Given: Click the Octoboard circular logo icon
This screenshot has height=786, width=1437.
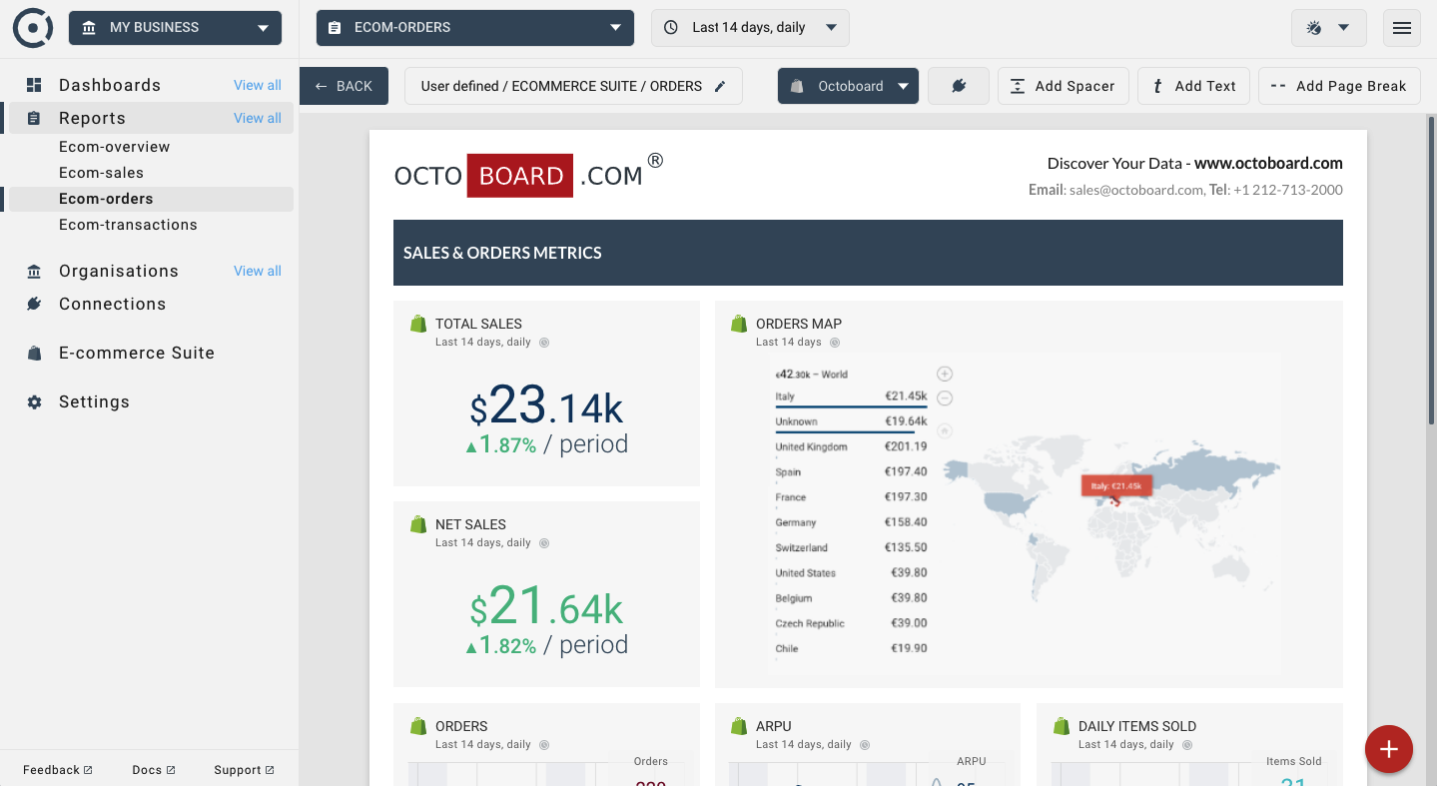Looking at the screenshot, I should click(33, 28).
